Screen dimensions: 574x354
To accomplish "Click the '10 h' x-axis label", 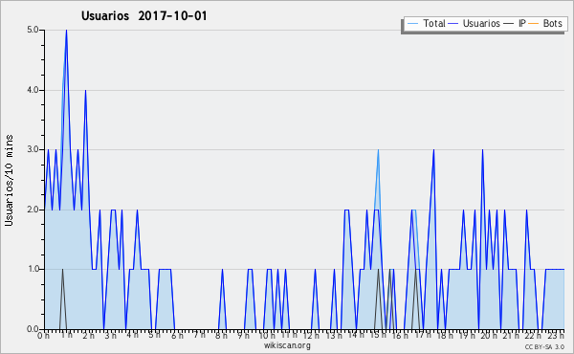I will coord(267,335).
